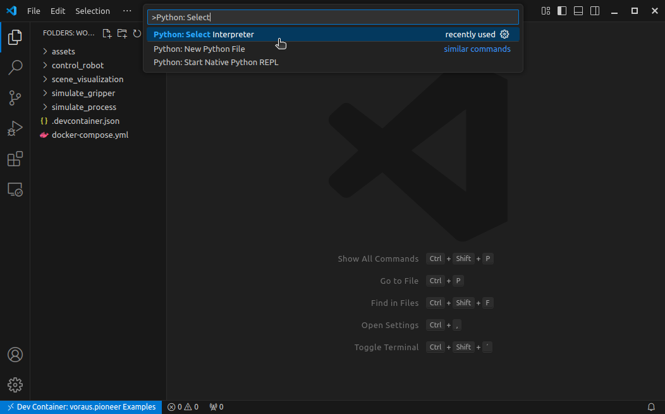This screenshot has height=414, width=665.
Task: Open the Manage gear in activity bar
Action: click(15, 385)
